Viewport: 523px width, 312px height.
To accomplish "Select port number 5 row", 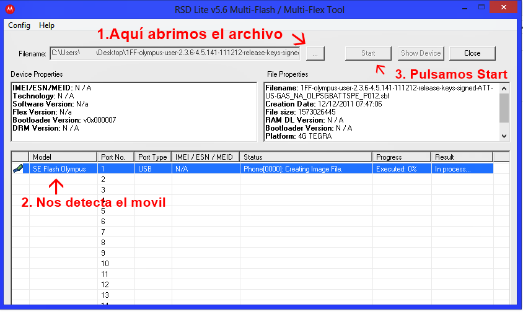I will pos(260,211).
